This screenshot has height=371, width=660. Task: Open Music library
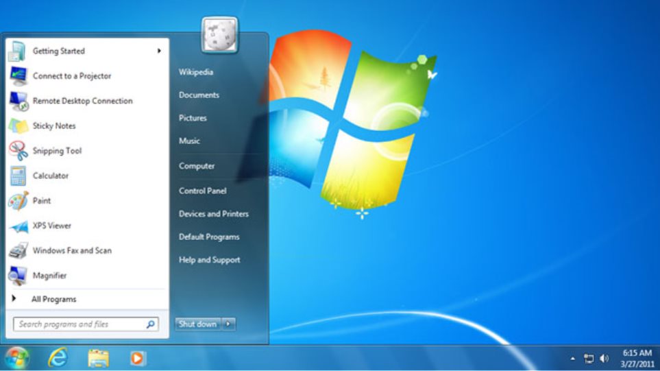tap(189, 141)
